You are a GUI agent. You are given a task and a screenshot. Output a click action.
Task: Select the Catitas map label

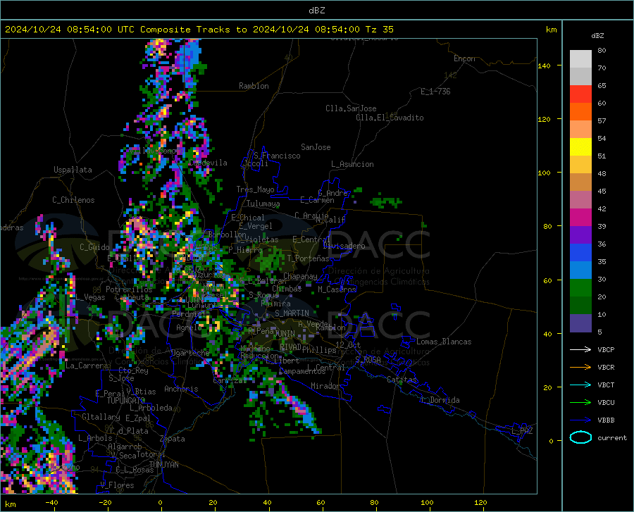coord(402,380)
